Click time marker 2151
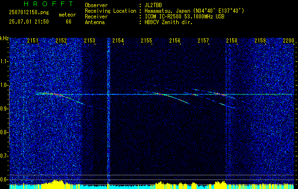The image size is (298, 189). click(x=33, y=41)
